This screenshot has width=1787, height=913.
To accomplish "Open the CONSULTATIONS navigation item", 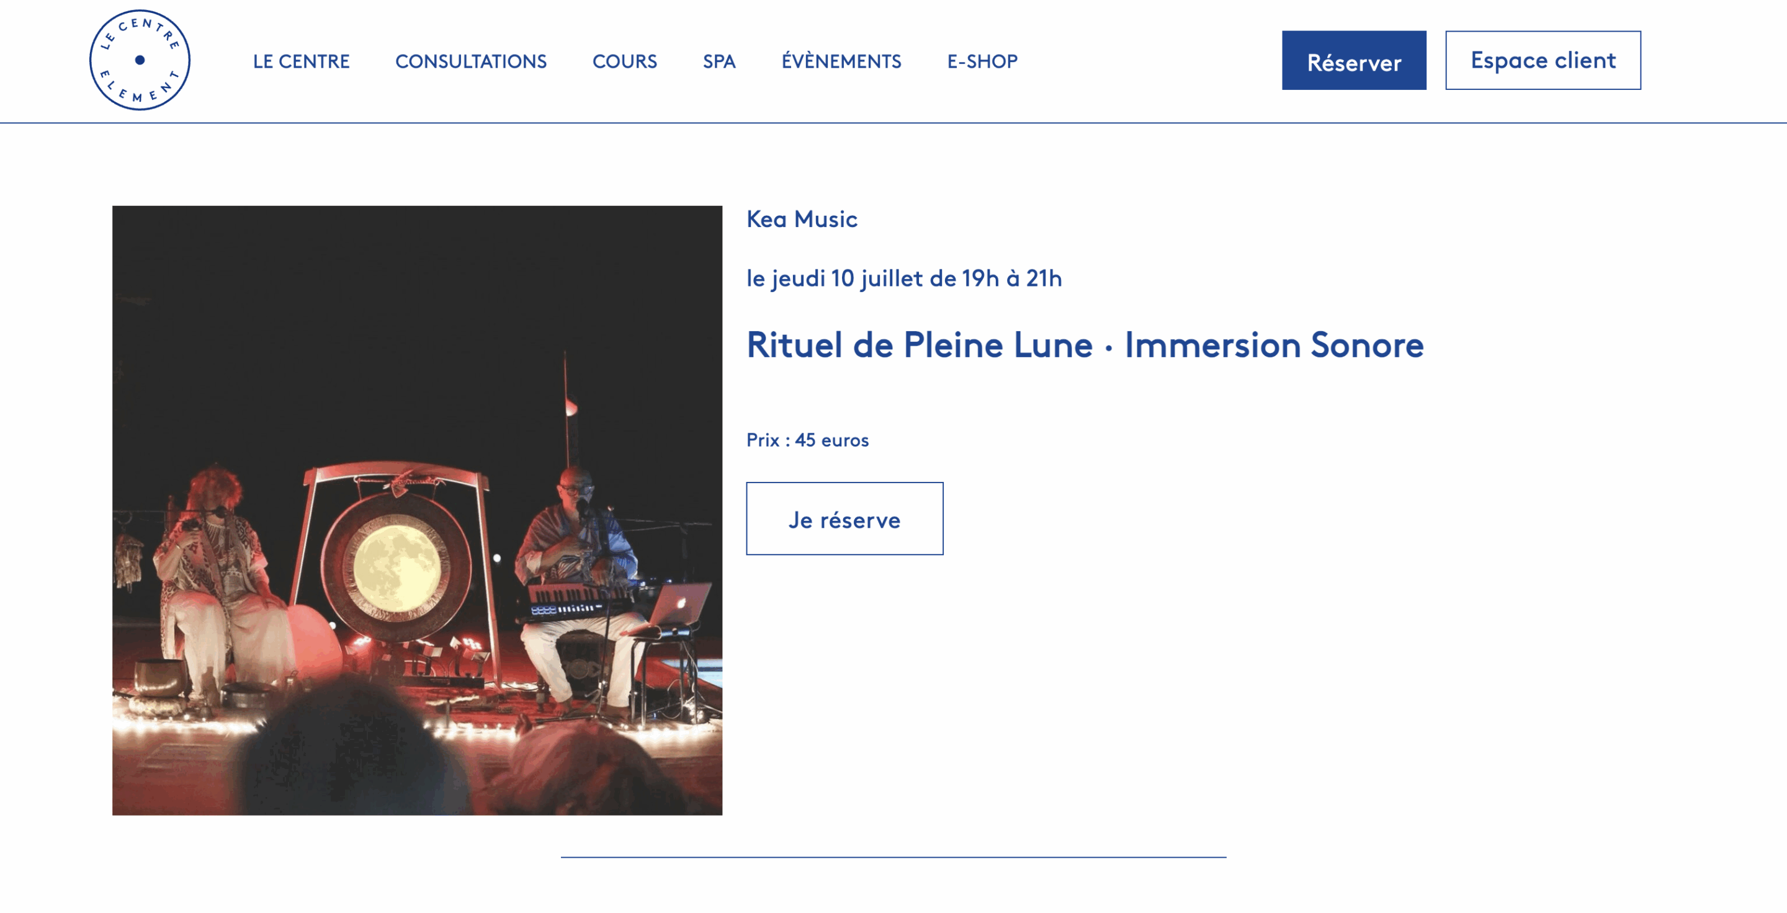I will (x=471, y=61).
